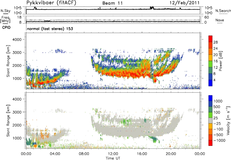Click the '12:00' time axis label
Viewport: 231px width, 160px height.
[113, 154]
